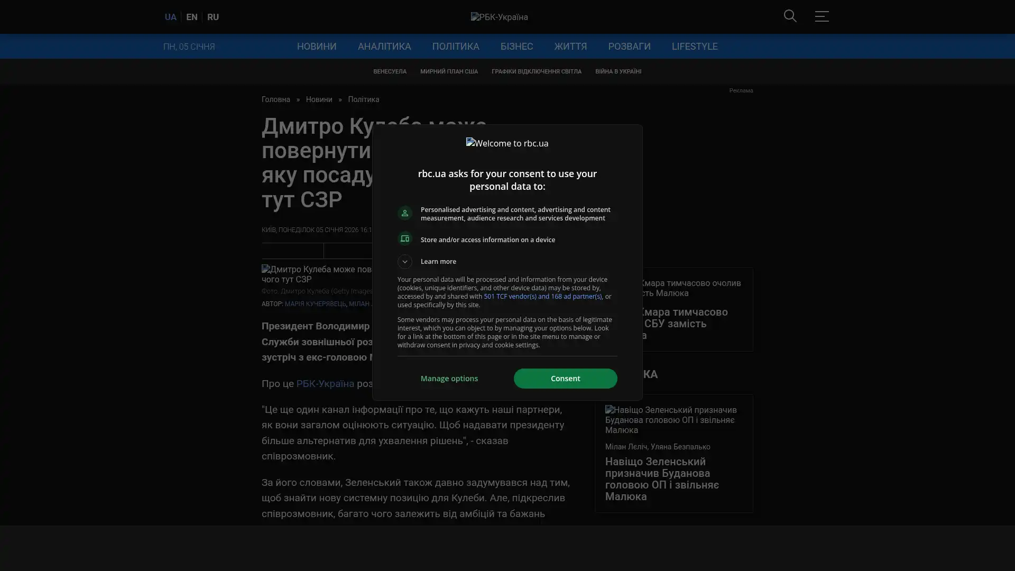This screenshot has width=1015, height=571.
Task: Switch site language to EN
Action: pos(192,17)
